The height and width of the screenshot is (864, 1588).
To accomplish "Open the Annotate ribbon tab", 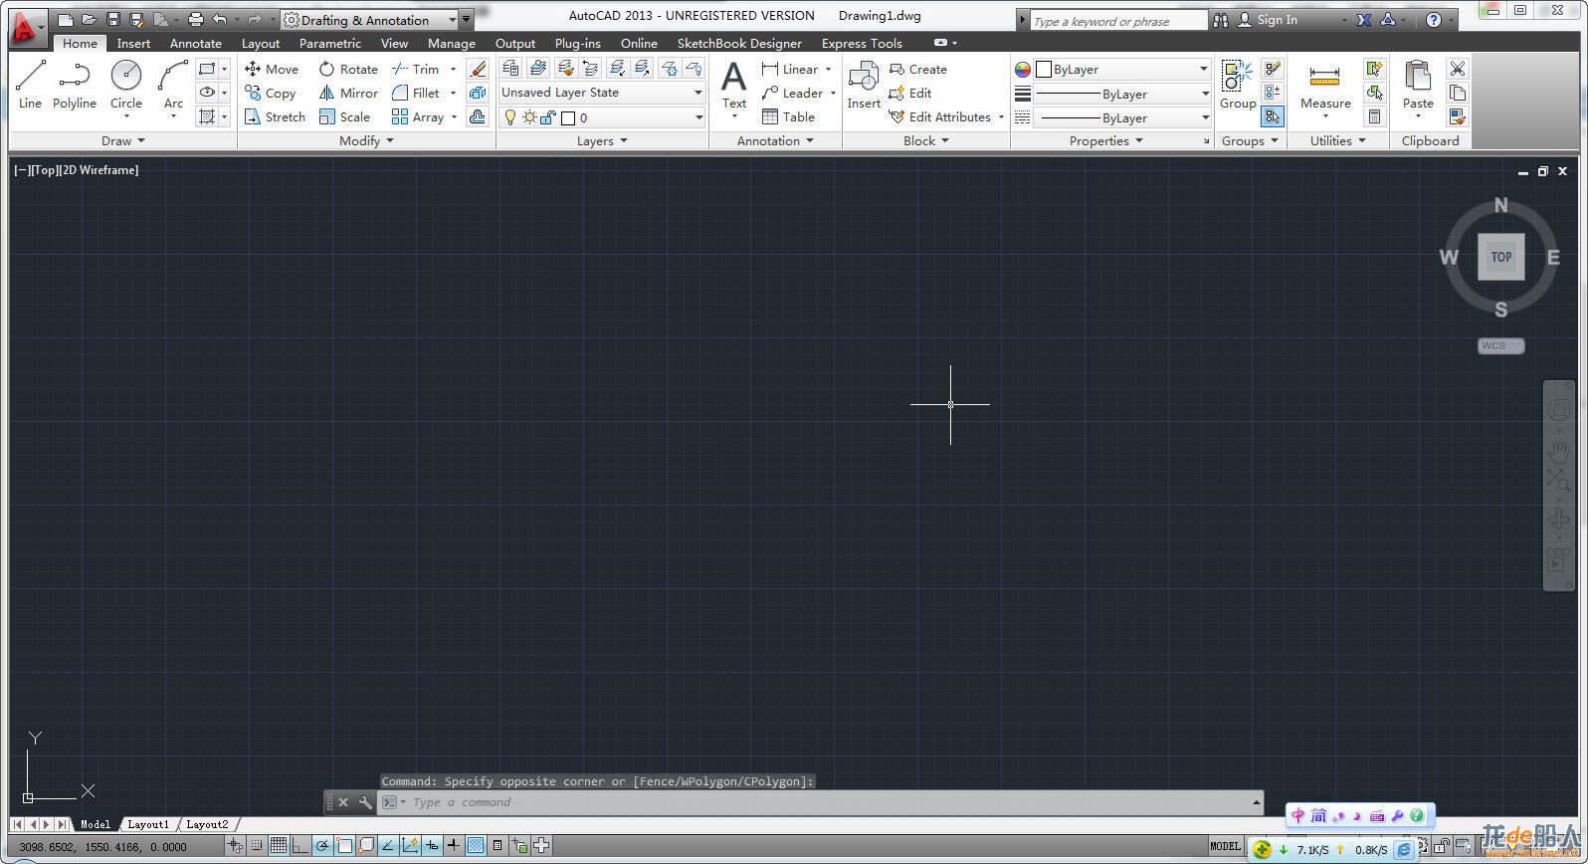I will pos(195,43).
